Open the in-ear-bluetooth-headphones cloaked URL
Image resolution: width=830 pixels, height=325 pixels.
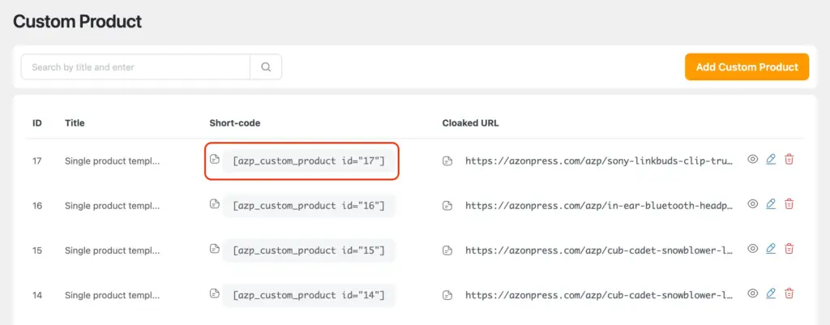tap(598, 206)
